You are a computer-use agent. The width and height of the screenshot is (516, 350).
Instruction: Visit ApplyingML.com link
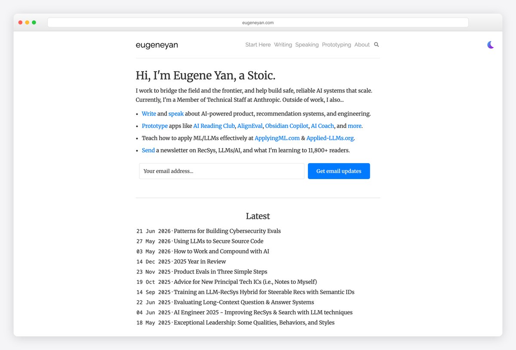[277, 138]
